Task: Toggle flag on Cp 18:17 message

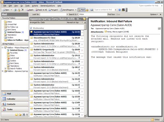Action: pyautogui.click(x=82, y=68)
